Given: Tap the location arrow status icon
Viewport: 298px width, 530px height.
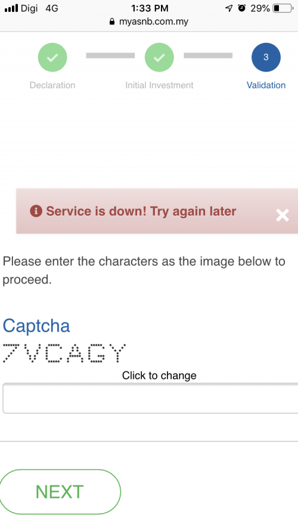Looking at the screenshot, I should pos(229,8).
